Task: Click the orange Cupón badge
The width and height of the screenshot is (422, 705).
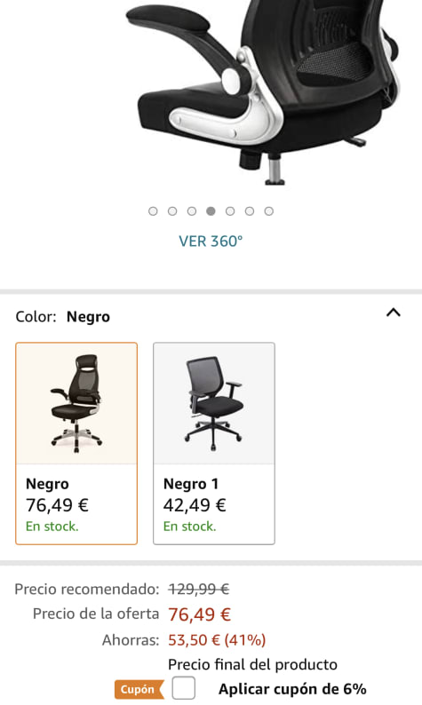Action: pos(139,689)
